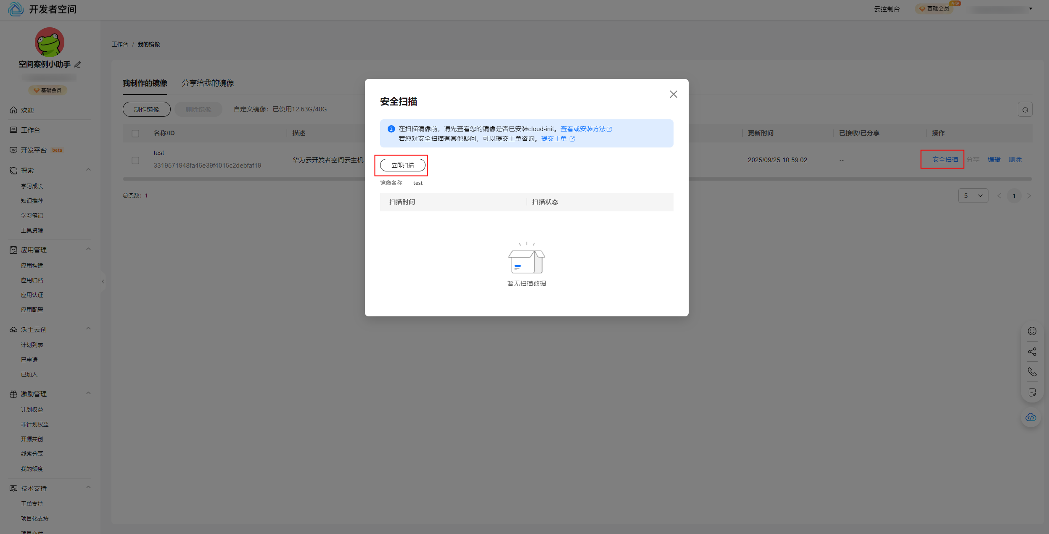1049x534 pixels.
Task: Click the 立即扫描 button
Action: pos(402,165)
